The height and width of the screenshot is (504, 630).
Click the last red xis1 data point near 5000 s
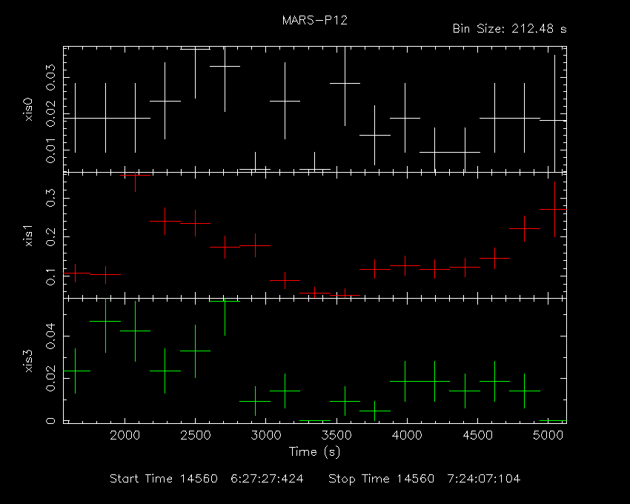click(554, 210)
